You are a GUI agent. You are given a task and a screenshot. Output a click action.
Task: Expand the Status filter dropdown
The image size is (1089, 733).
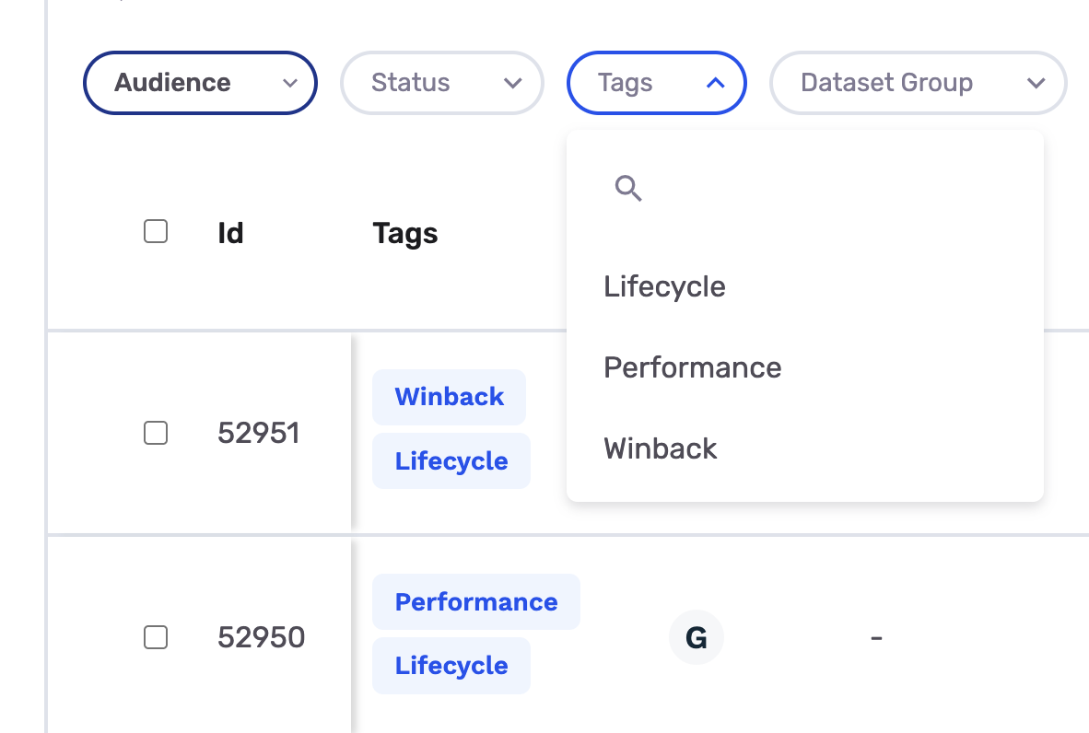pyautogui.click(x=442, y=83)
